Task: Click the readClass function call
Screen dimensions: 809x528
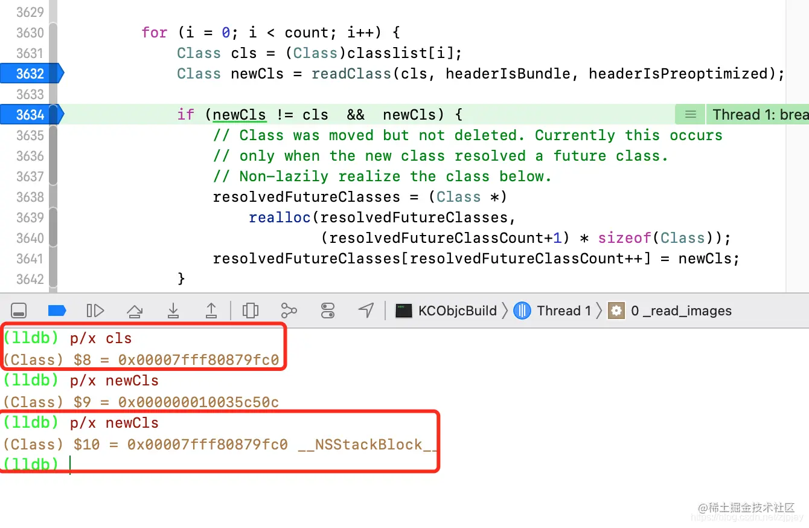Action: pos(351,74)
